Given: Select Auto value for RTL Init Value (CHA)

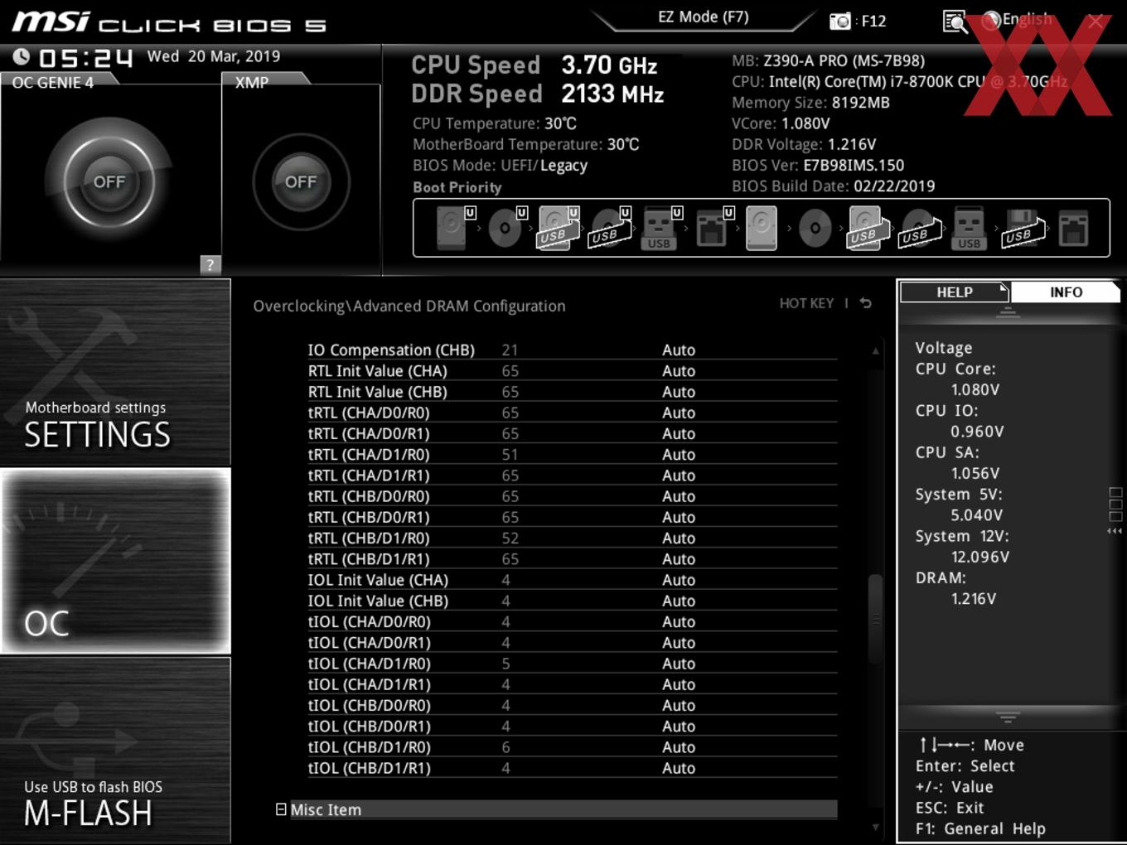Looking at the screenshot, I should point(679,370).
